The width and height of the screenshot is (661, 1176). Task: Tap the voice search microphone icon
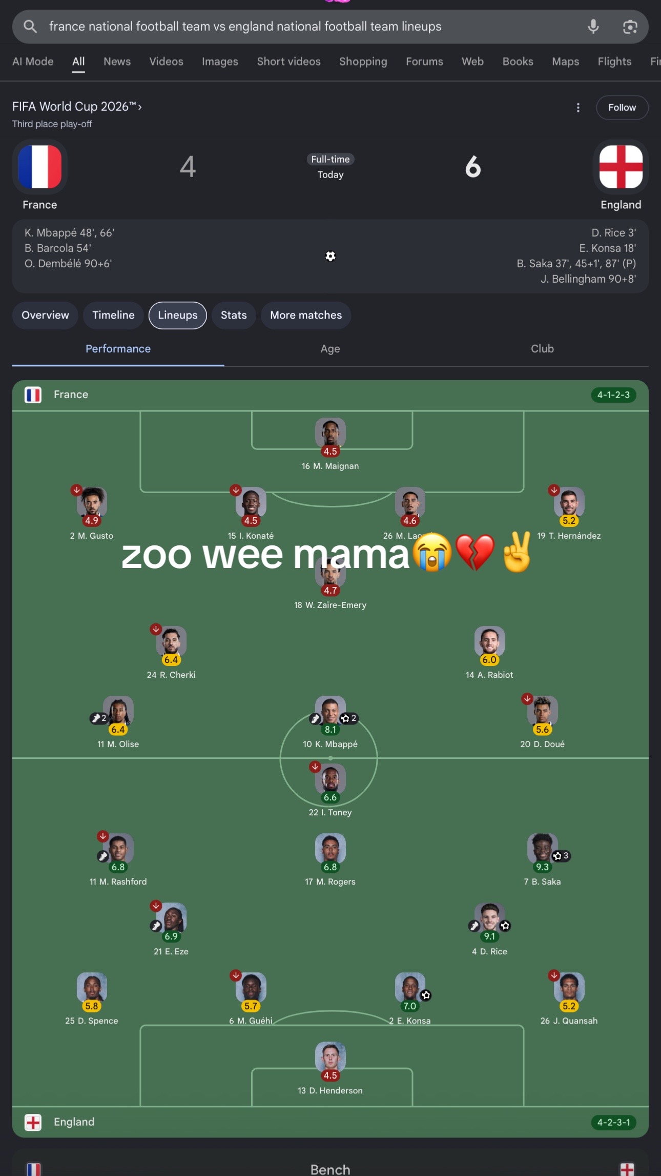click(x=593, y=26)
